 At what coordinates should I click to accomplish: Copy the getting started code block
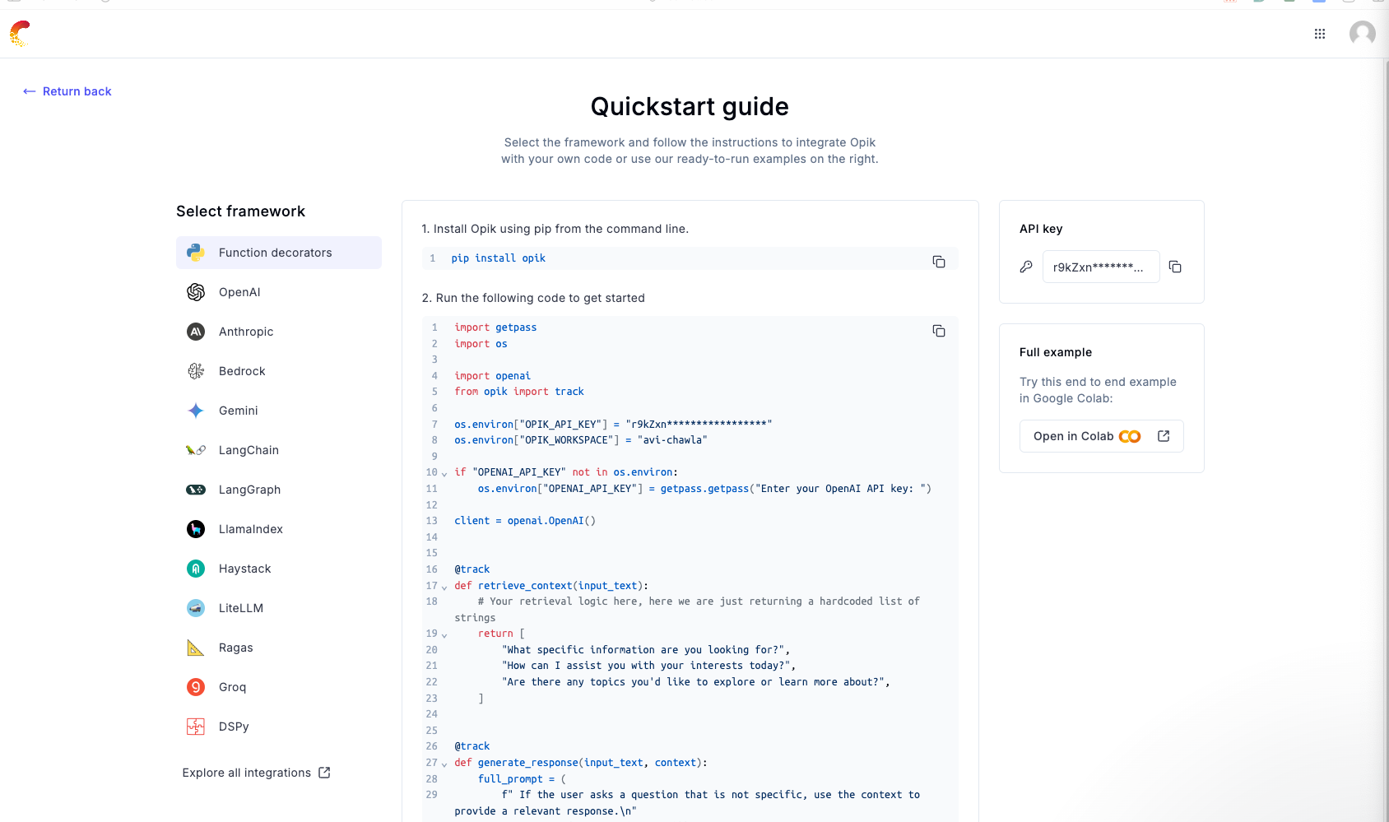tap(939, 331)
